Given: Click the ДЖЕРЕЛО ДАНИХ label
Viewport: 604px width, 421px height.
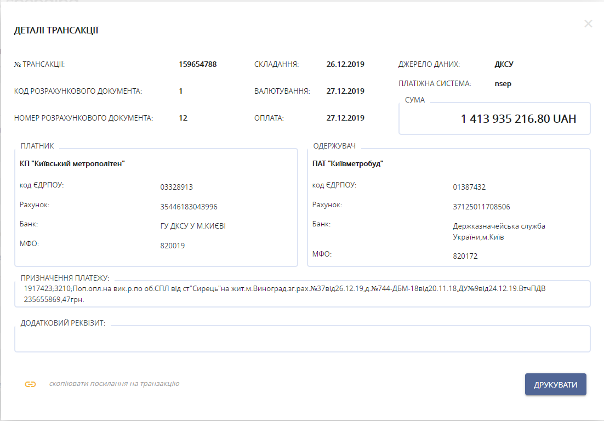Looking at the screenshot, I should (429, 64).
